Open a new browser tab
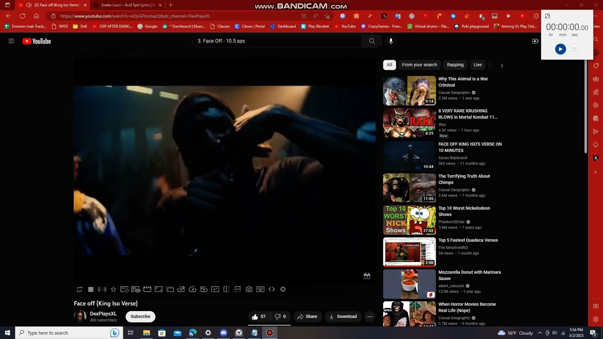The image size is (603, 339). pyautogui.click(x=171, y=5)
